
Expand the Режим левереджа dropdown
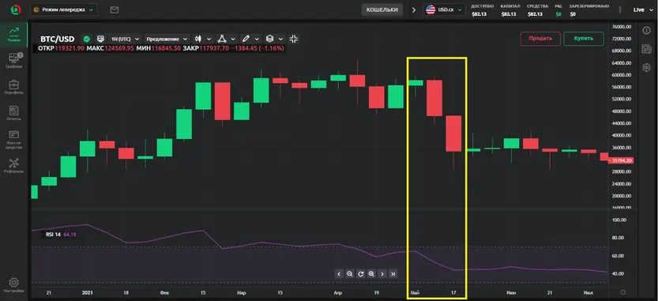64,9
